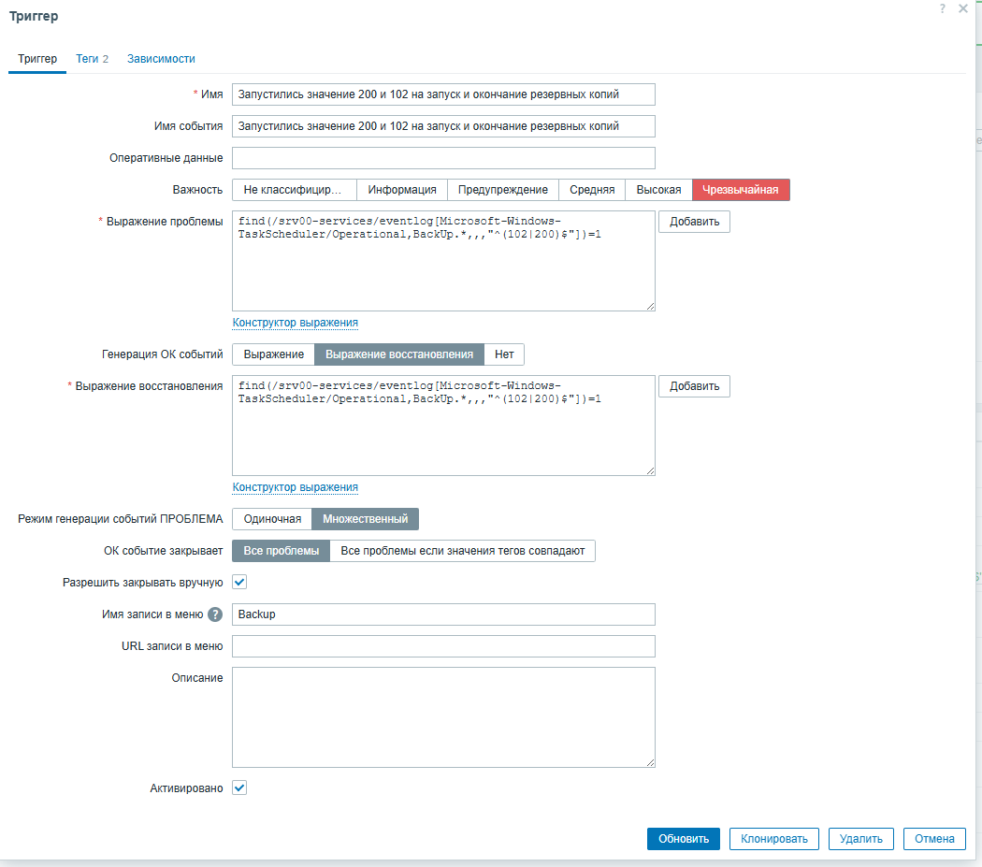Image resolution: width=982 pixels, height=867 pixels.
Task: Grab the resize handle of problem expression textarea
Action: coord(651,307)
